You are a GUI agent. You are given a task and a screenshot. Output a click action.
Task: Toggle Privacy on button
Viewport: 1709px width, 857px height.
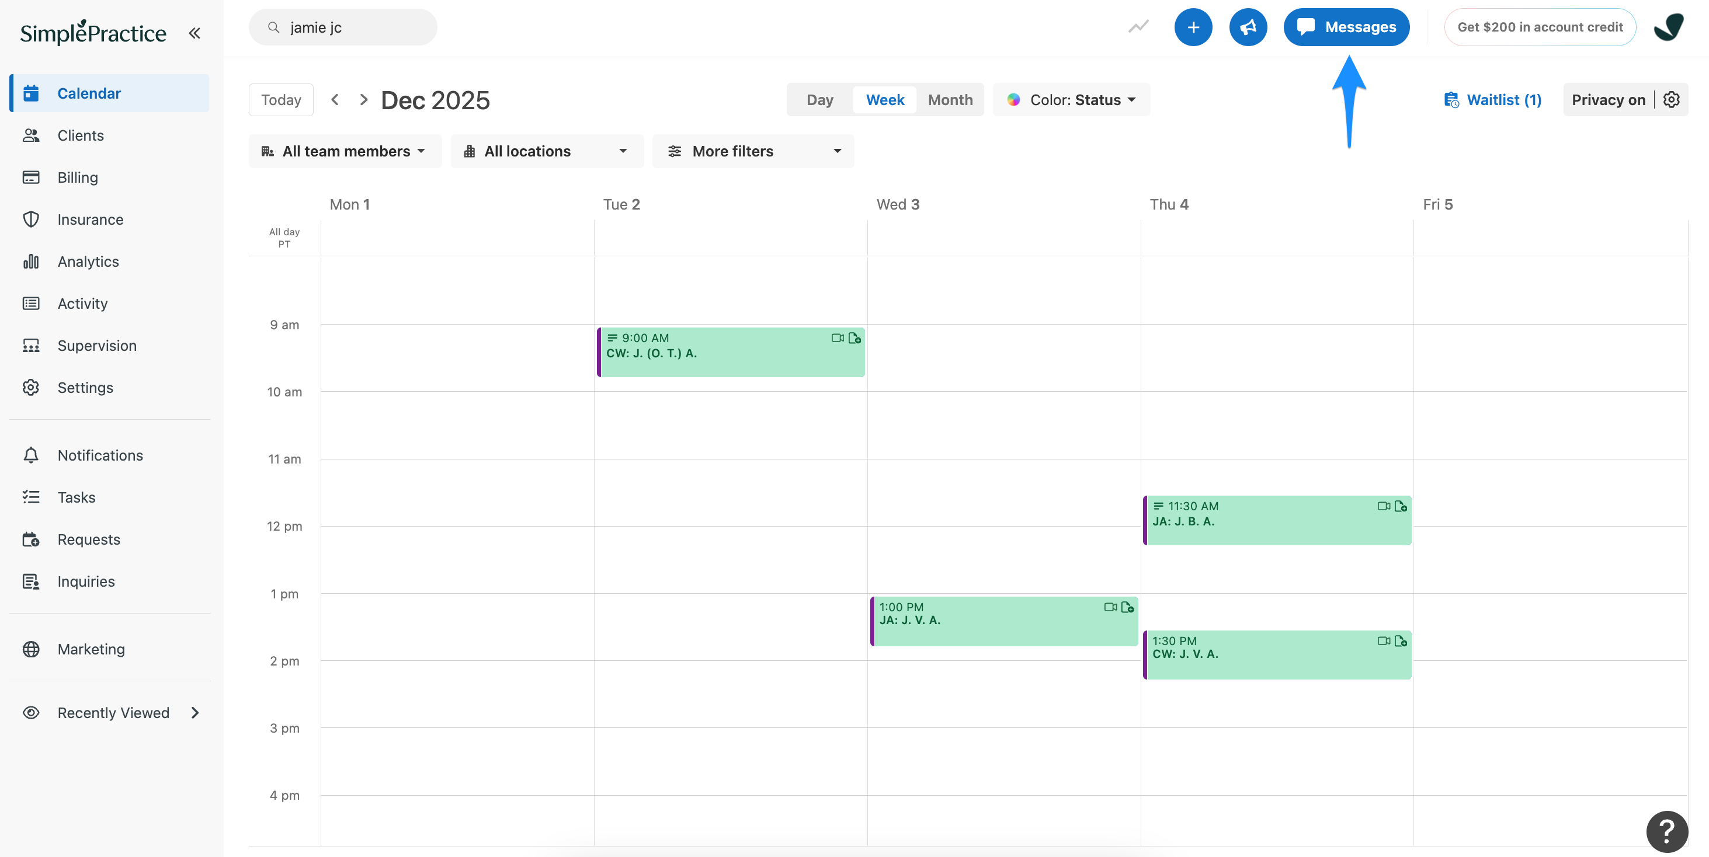[x=1608, y=99]
